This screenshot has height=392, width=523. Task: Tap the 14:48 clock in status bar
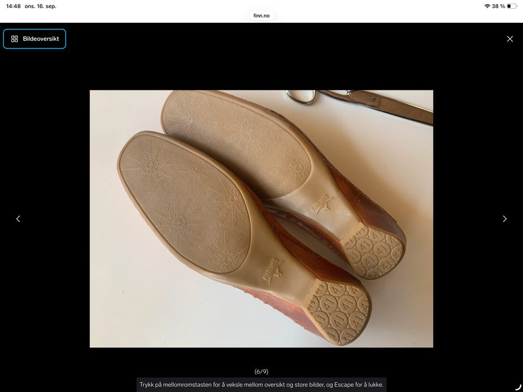coord(13,7)
